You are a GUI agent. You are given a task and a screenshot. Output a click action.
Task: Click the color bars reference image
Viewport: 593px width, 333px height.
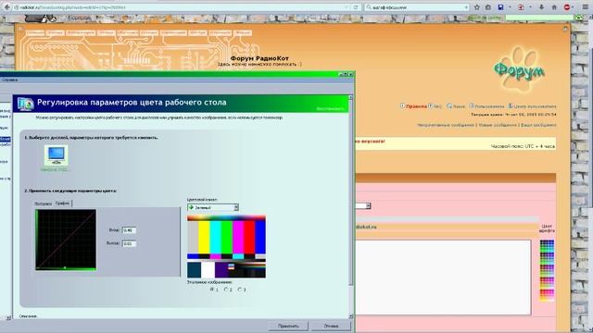tap(226, 247)
